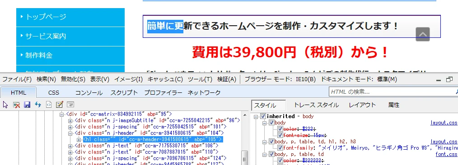This screenshot has height=165, width=458.
Task: Activate the select element by click arrow tool
Action: 5,105
